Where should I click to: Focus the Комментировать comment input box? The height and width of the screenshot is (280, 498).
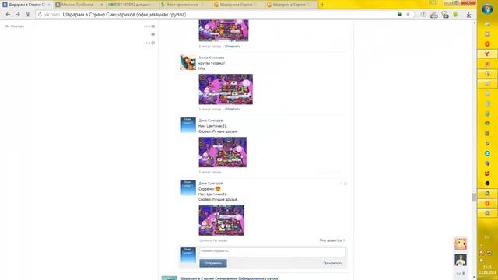(x=272, y=252)
